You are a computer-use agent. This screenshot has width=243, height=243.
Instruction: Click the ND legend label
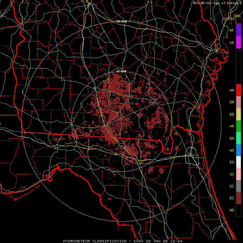(232, 210)
